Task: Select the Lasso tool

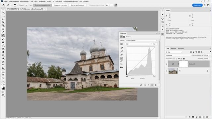Action: point(3,19)
